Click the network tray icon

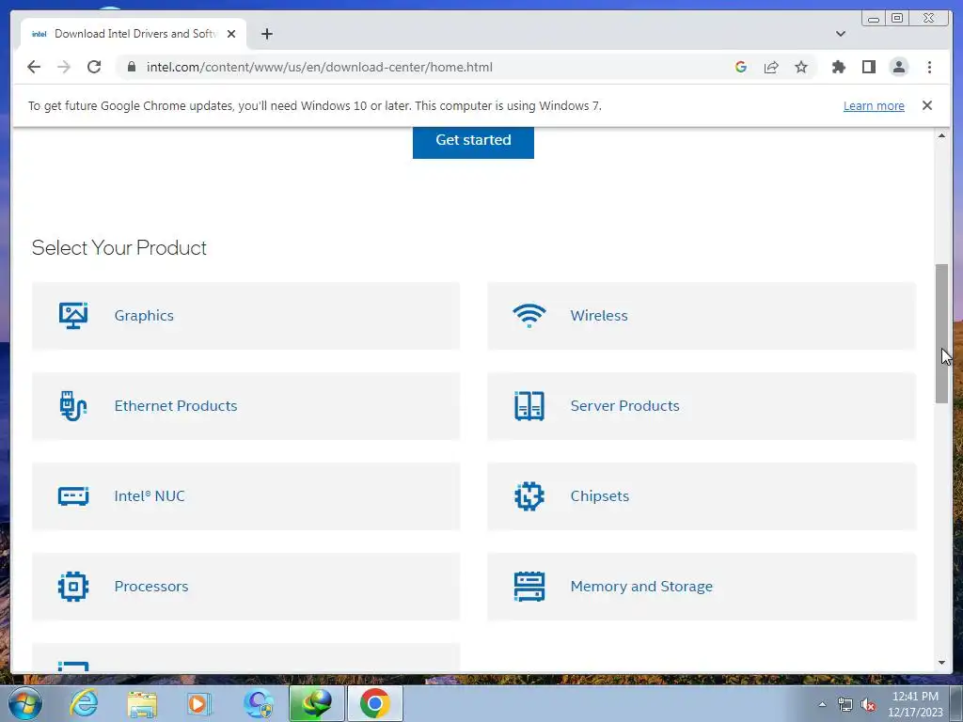pyautogui.click(x=845, y=704)
